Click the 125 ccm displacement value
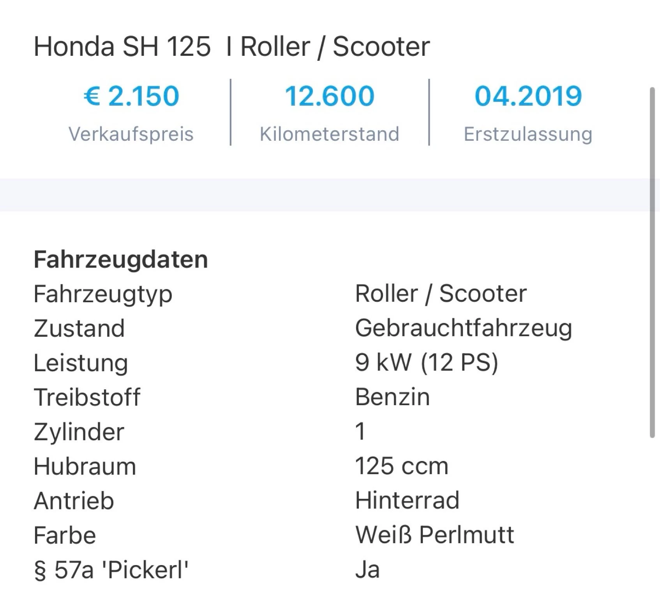The height and width of the screenshot is (599, 660). pos(402,466)
